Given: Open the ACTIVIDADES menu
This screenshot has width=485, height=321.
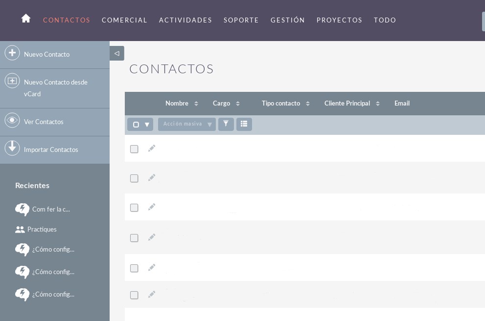Looking at the screenshot, I should pos(185,20).
